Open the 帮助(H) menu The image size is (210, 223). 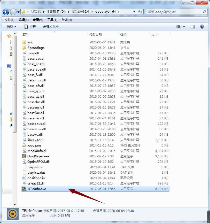pyautogui.click(x=67, y=20)
